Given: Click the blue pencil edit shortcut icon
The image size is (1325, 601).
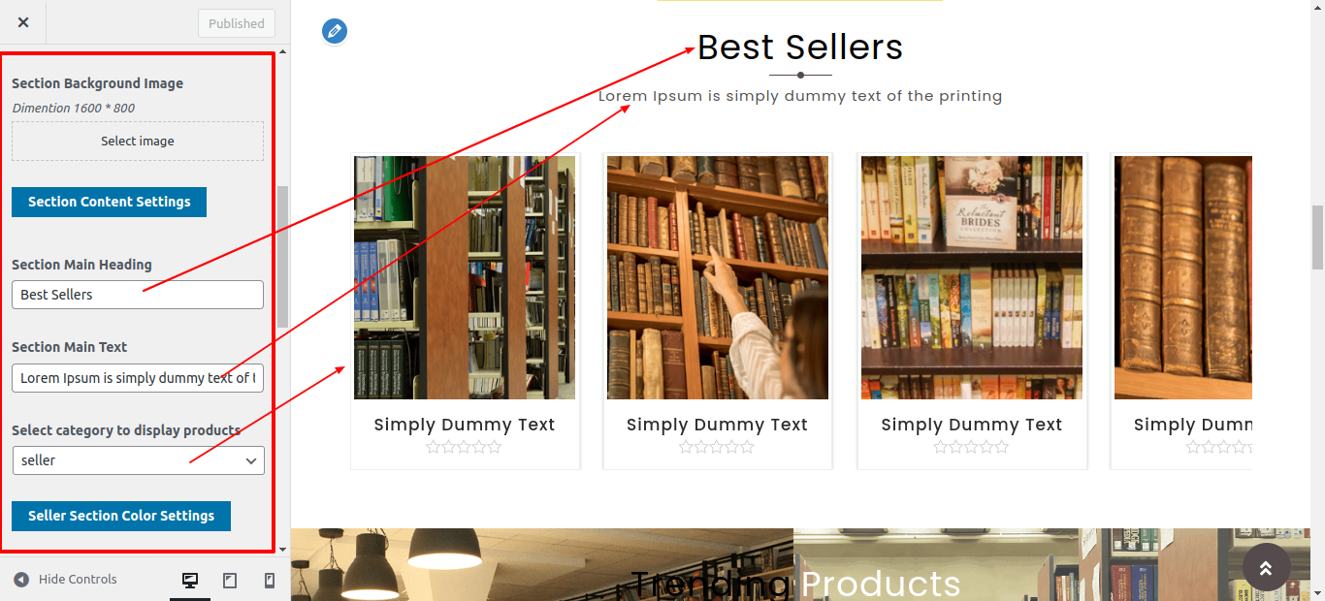Looking at the screenshot, I should tap(335, 31).
